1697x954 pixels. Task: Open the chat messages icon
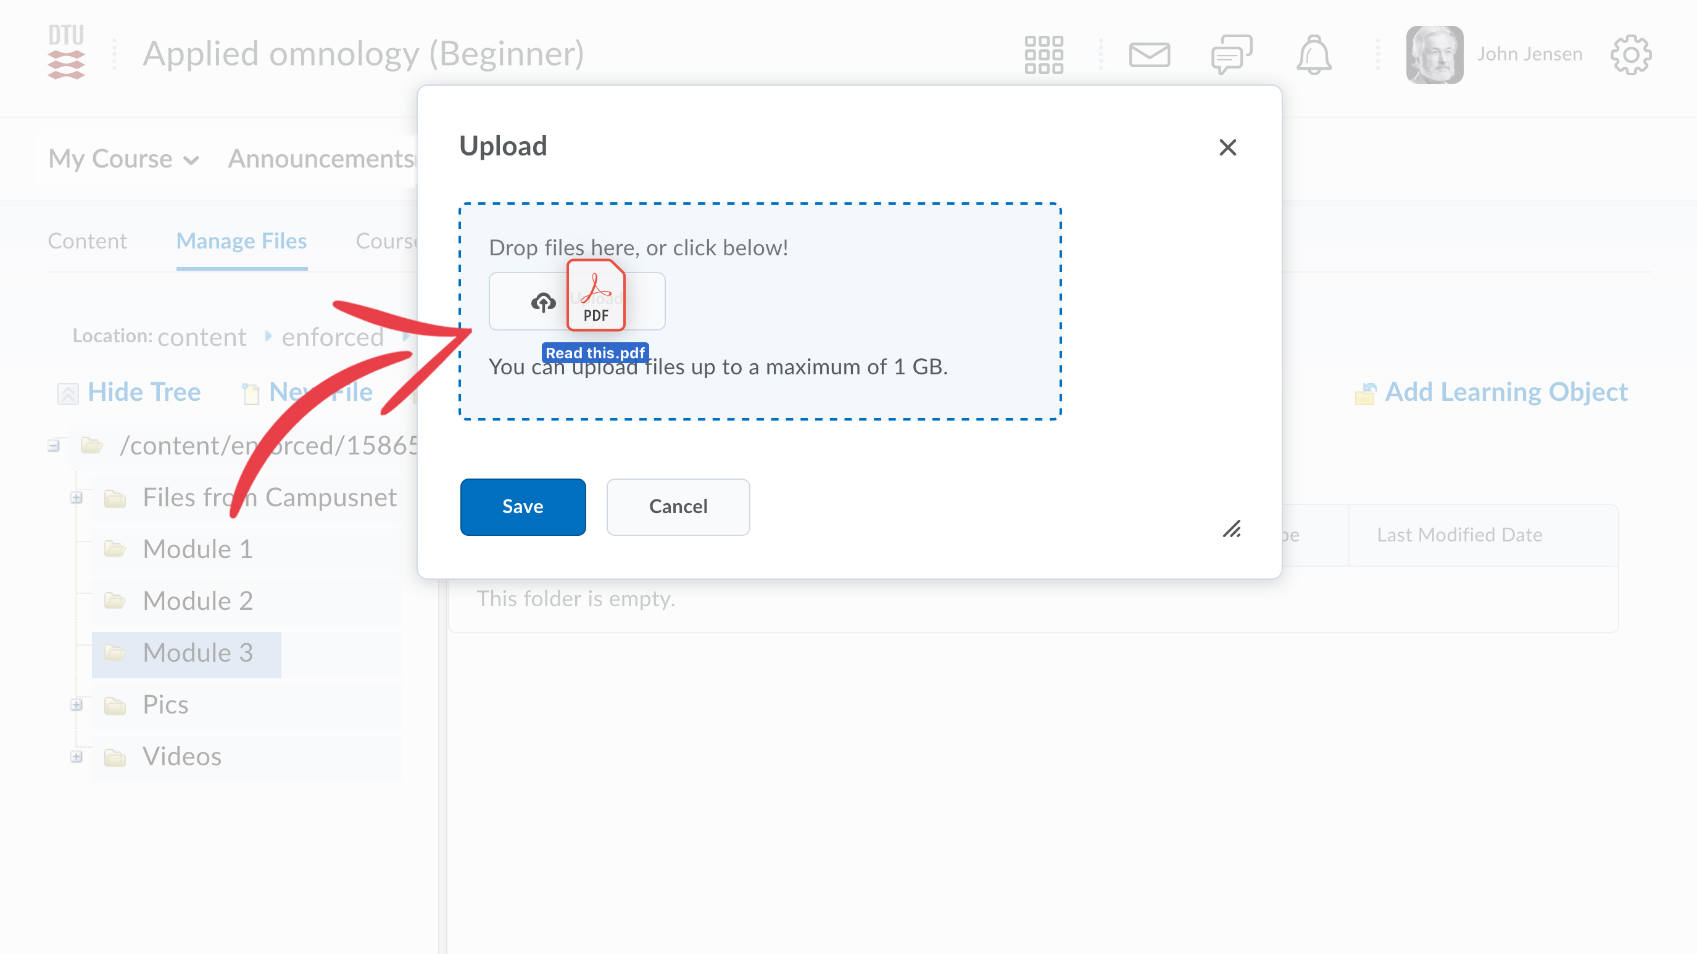coord(1230,54)
